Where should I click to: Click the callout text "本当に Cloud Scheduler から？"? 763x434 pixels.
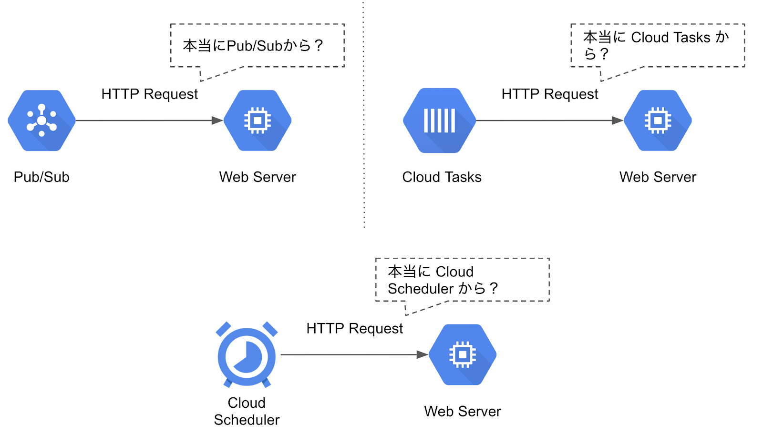coord(443,280)
